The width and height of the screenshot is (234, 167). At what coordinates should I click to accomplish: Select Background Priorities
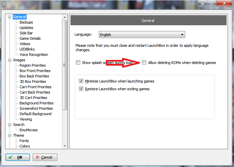click(x=36, y=103)
